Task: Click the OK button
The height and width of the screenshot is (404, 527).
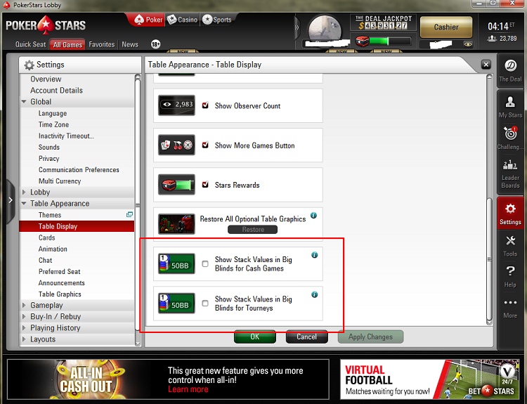Action: pyautogui.click(x=255, y=337)
